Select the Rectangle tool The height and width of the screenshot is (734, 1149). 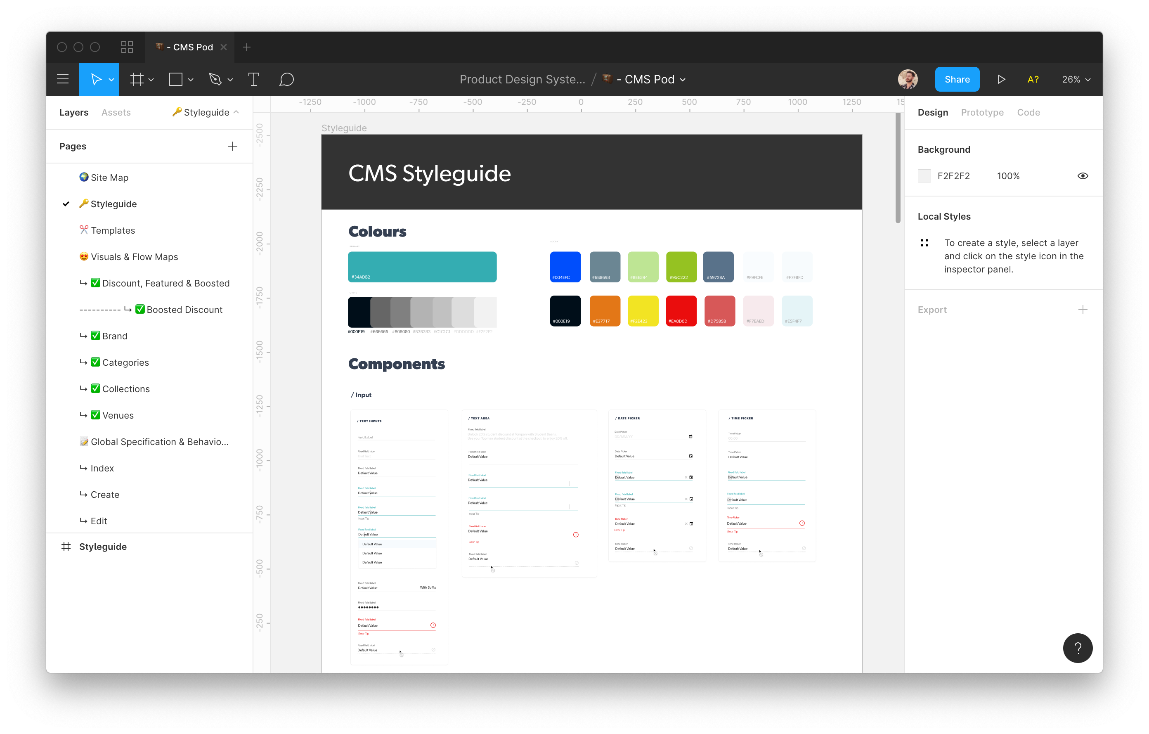pos(176,79)
